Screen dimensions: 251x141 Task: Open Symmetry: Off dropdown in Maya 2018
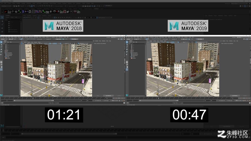coord(49,39)
